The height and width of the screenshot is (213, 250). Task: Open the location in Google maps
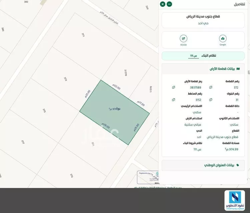(x=223, y=38)
